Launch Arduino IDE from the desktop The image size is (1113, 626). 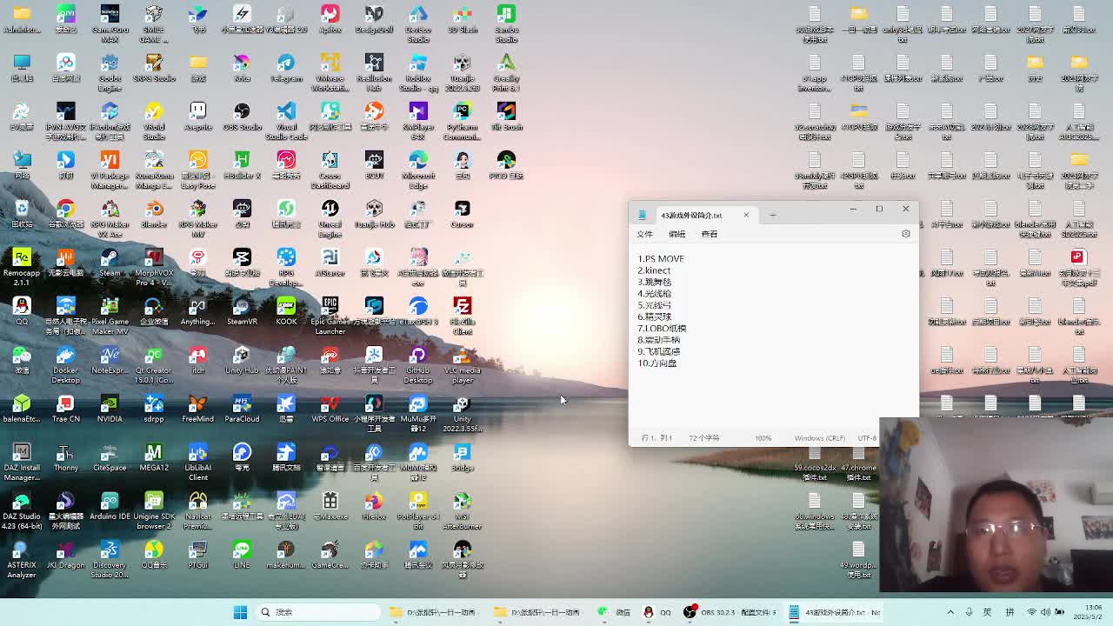tap(110, 503)
